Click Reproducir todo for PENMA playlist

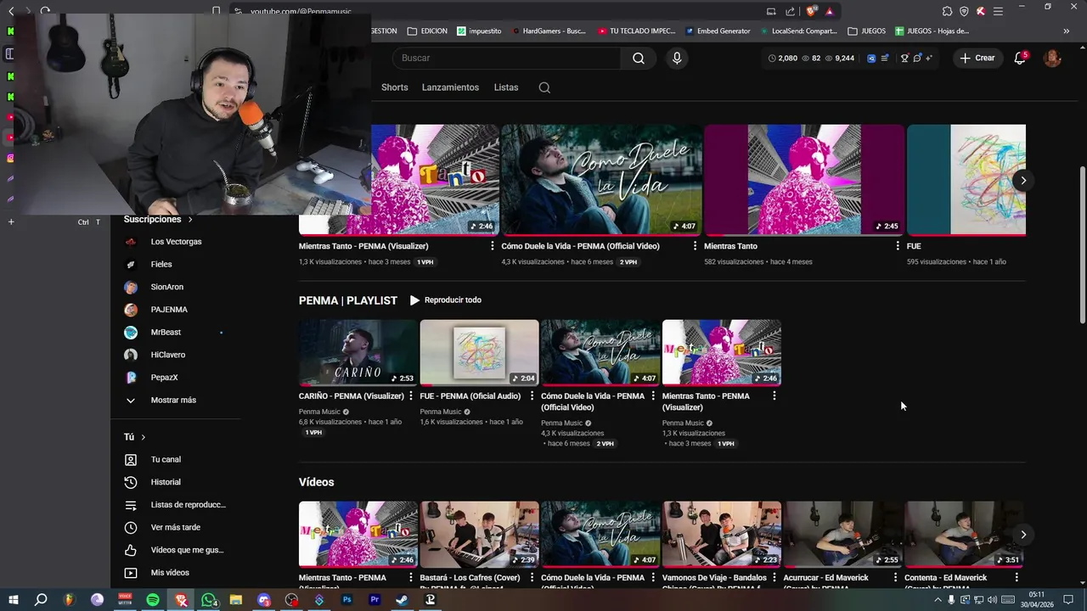(446, 300)
